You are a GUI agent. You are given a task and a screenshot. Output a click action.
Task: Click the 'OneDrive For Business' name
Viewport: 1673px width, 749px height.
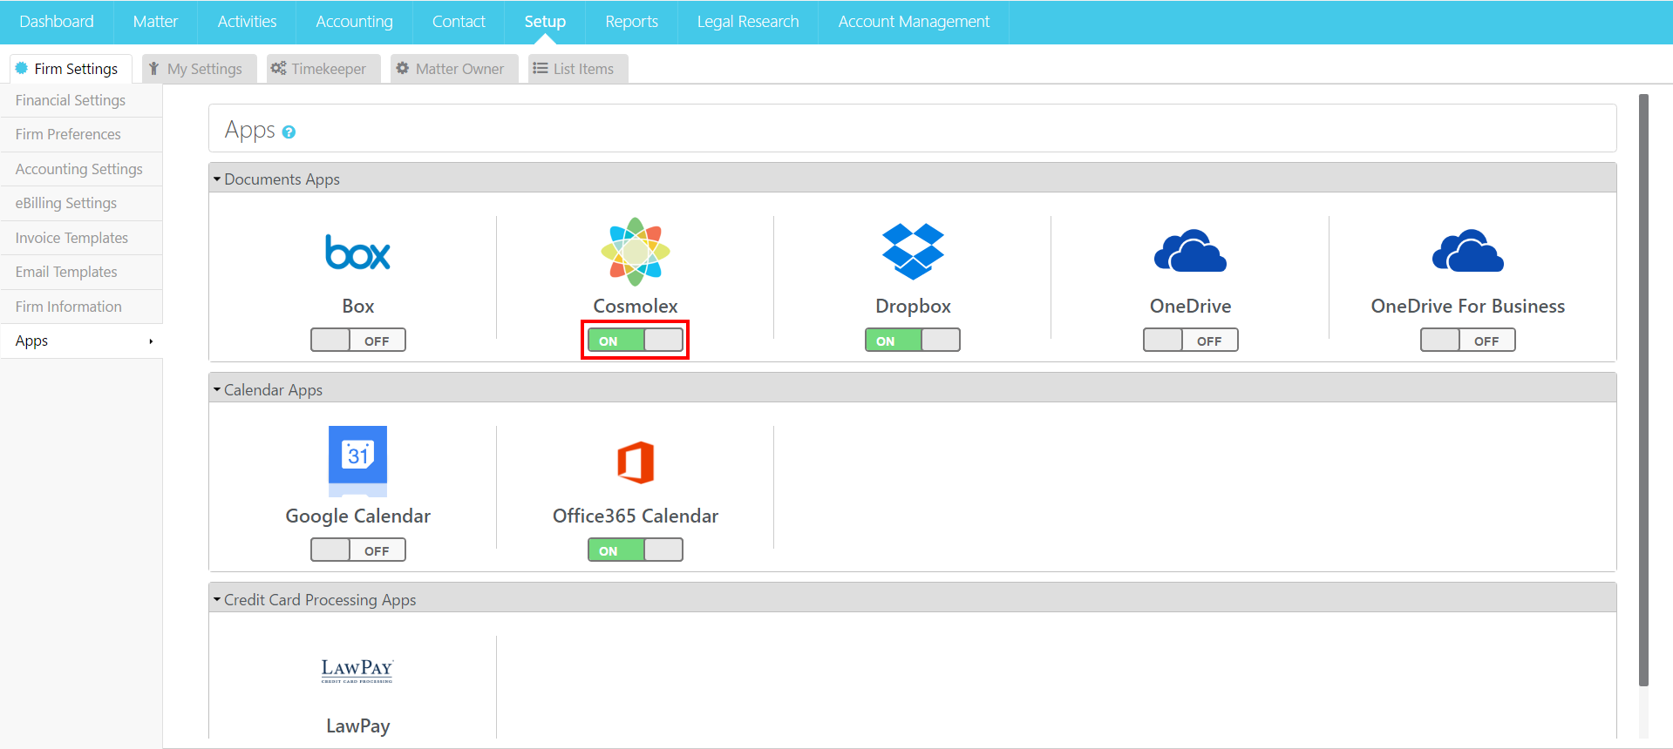(1468, 306)
